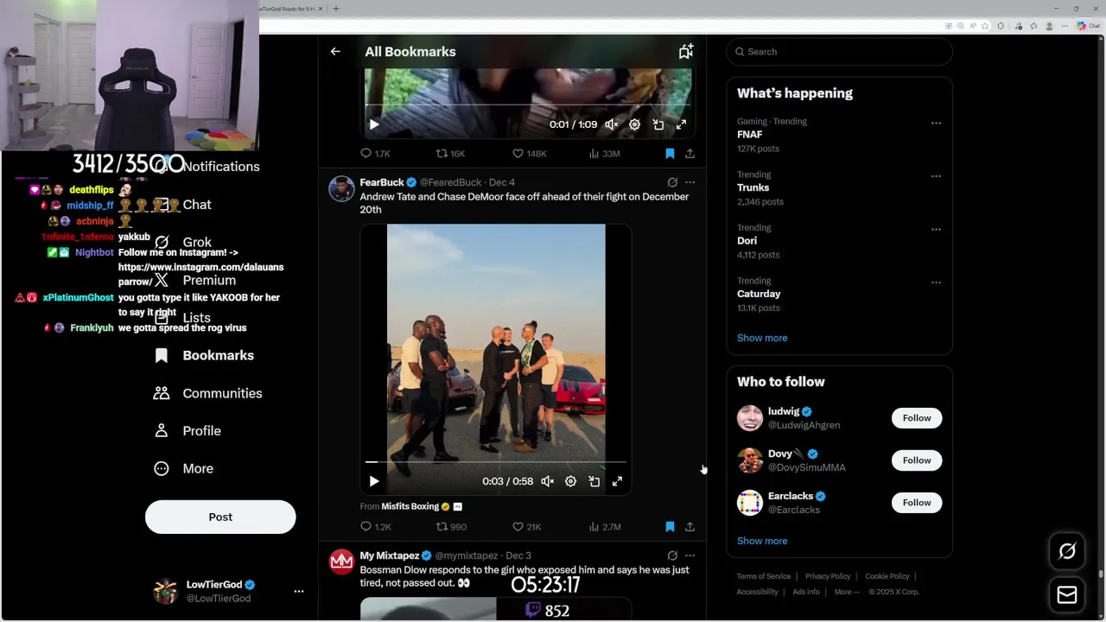
Task: Open Terms of Service footer link
Action: [763, 576]
